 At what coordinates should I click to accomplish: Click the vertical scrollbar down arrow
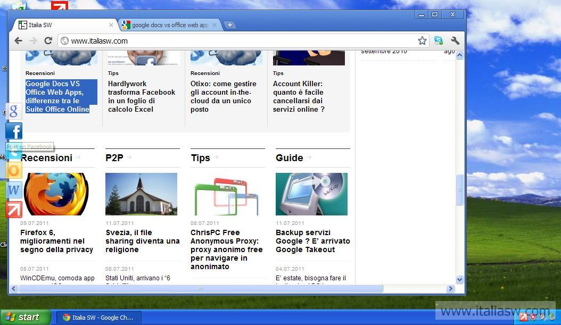click(460, 280)
